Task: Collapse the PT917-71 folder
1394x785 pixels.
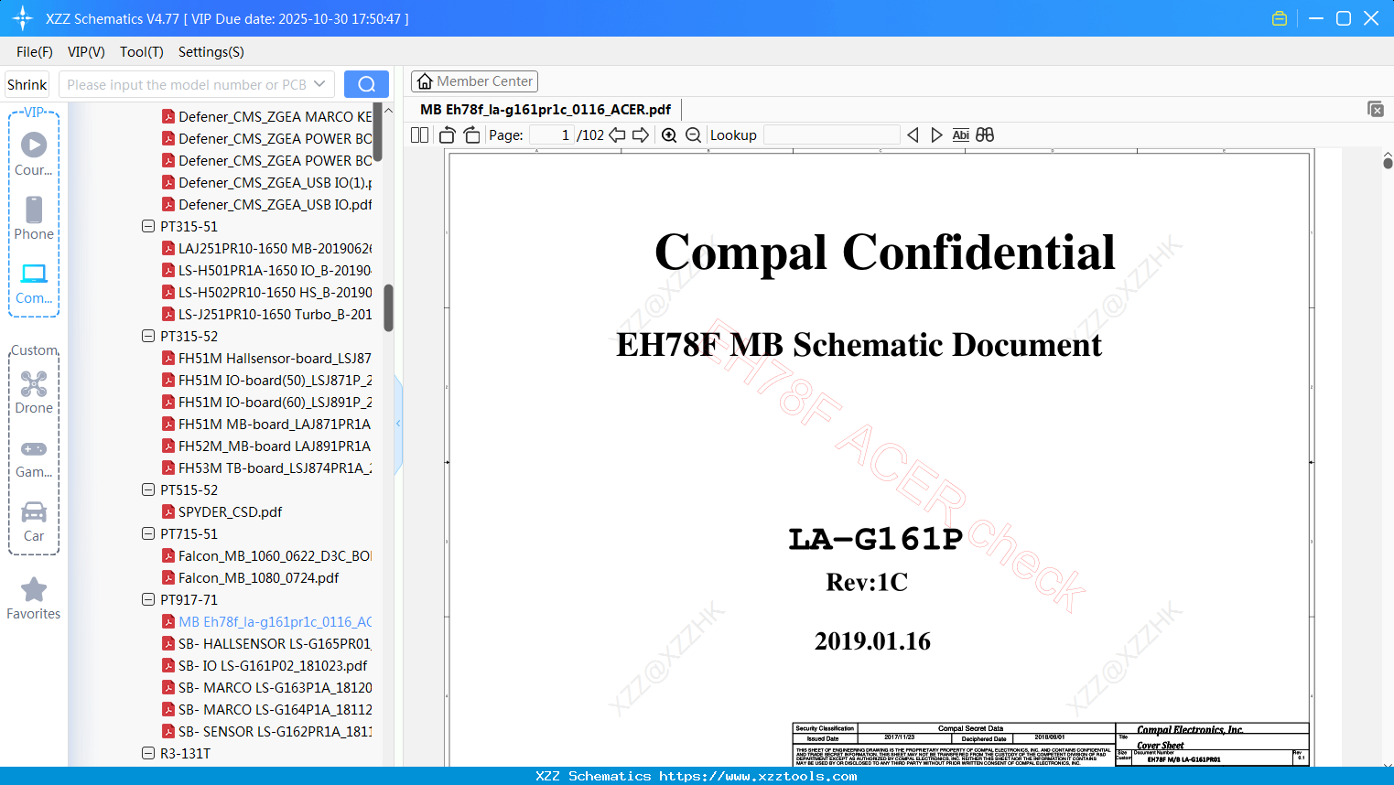Action: (x=148, y=599)
